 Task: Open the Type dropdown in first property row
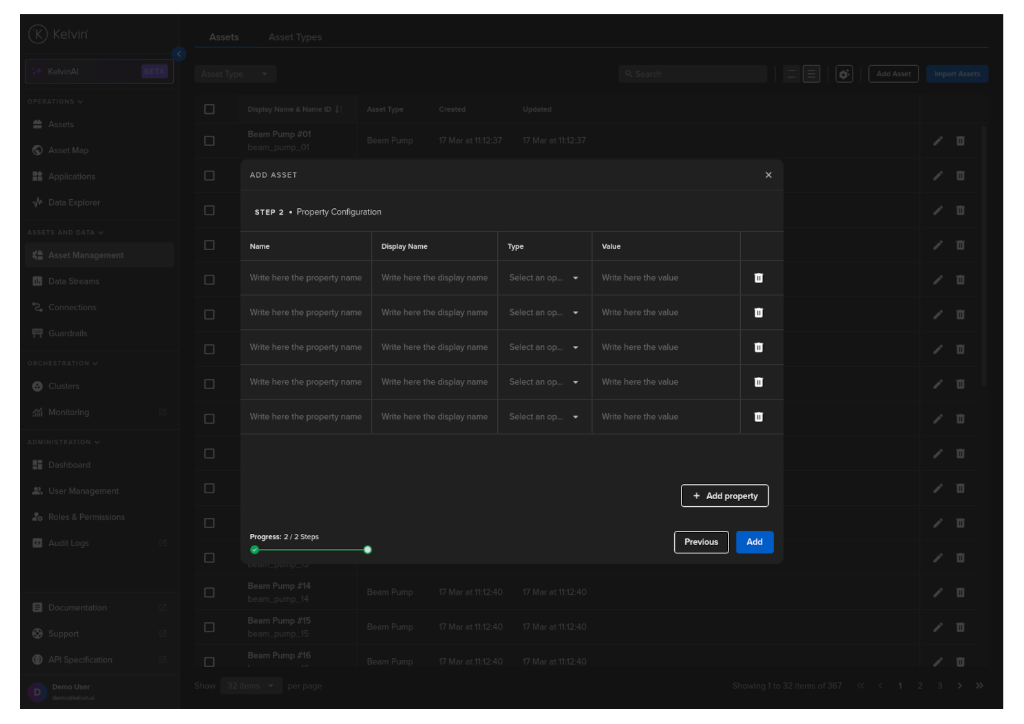(x=544, y=278)
